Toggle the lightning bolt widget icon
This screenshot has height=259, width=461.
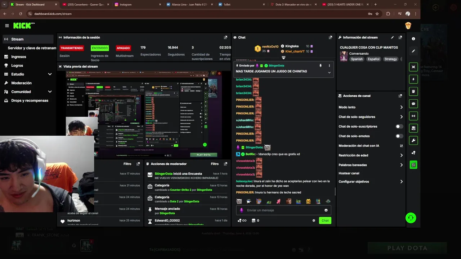coord(413,79)
